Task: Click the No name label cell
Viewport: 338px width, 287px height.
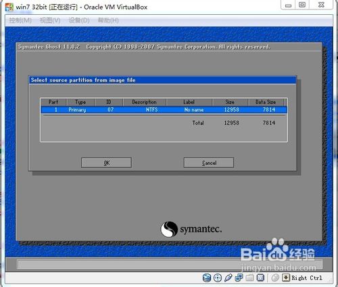Action: [x=194, y=110]
